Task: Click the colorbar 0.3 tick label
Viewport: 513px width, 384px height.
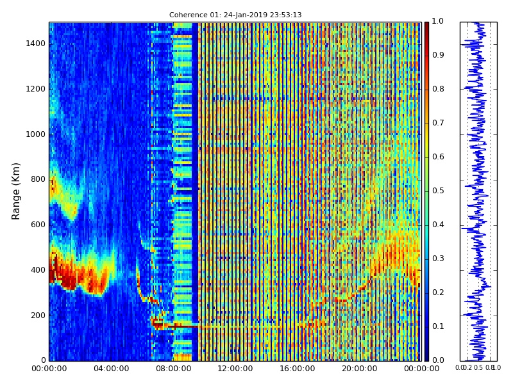Action: click(x=438, y=259)
